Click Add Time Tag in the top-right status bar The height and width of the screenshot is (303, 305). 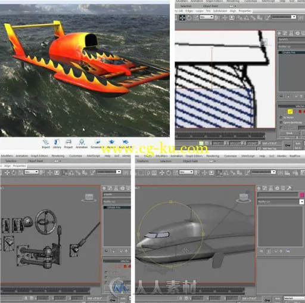[x=269, y=149]
